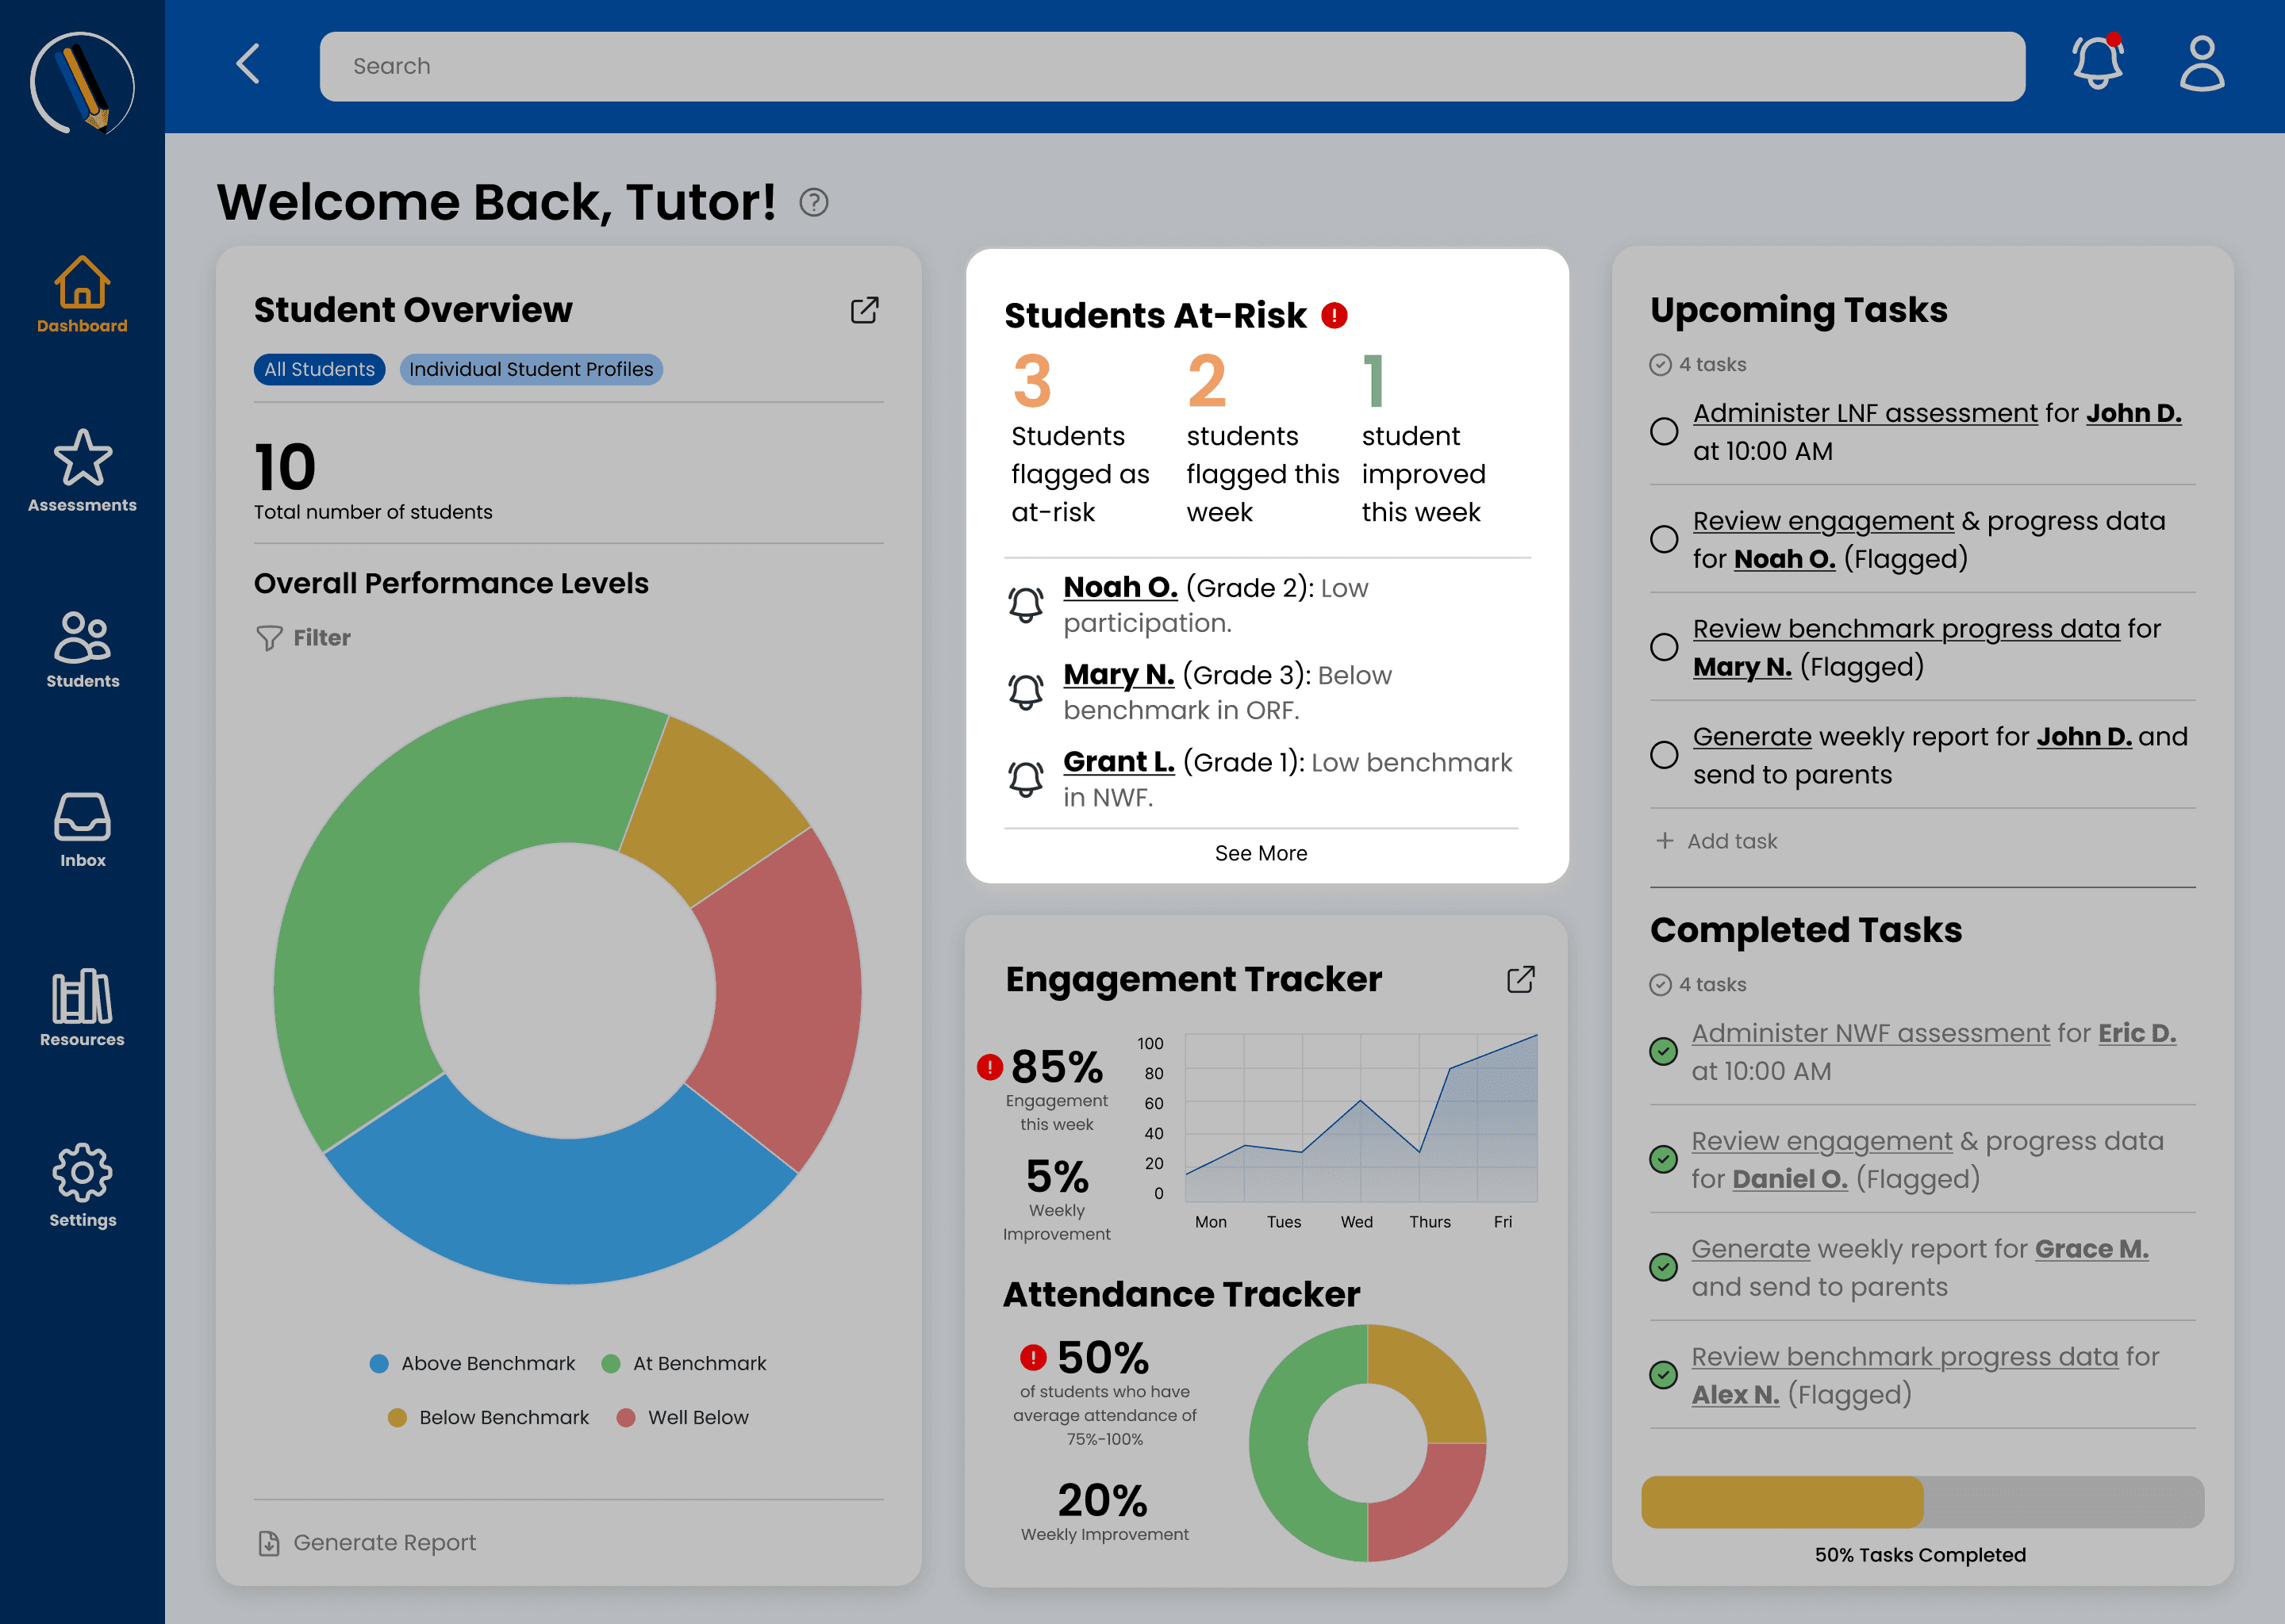Check off Administer LNF assessment task

pos(1664,431)
